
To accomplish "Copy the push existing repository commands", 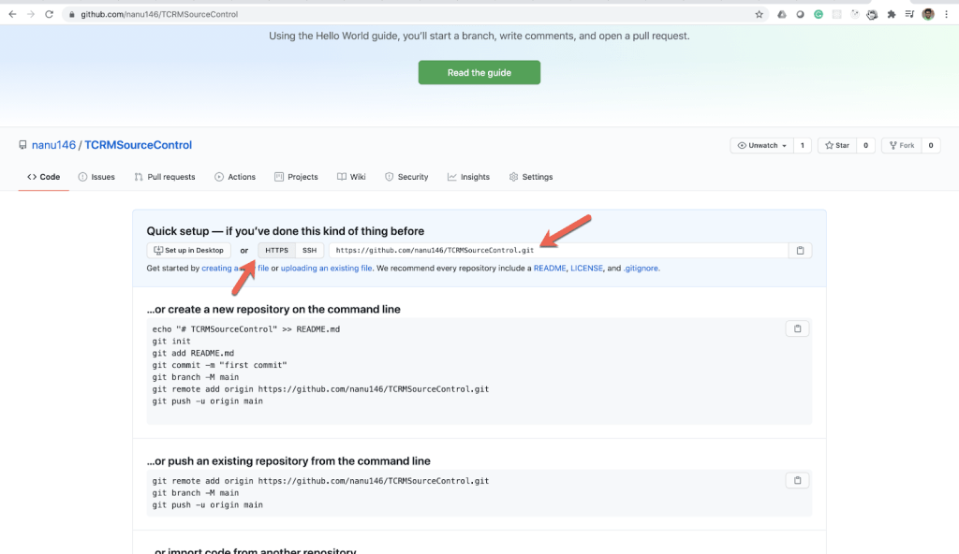I will coord(797,480).
